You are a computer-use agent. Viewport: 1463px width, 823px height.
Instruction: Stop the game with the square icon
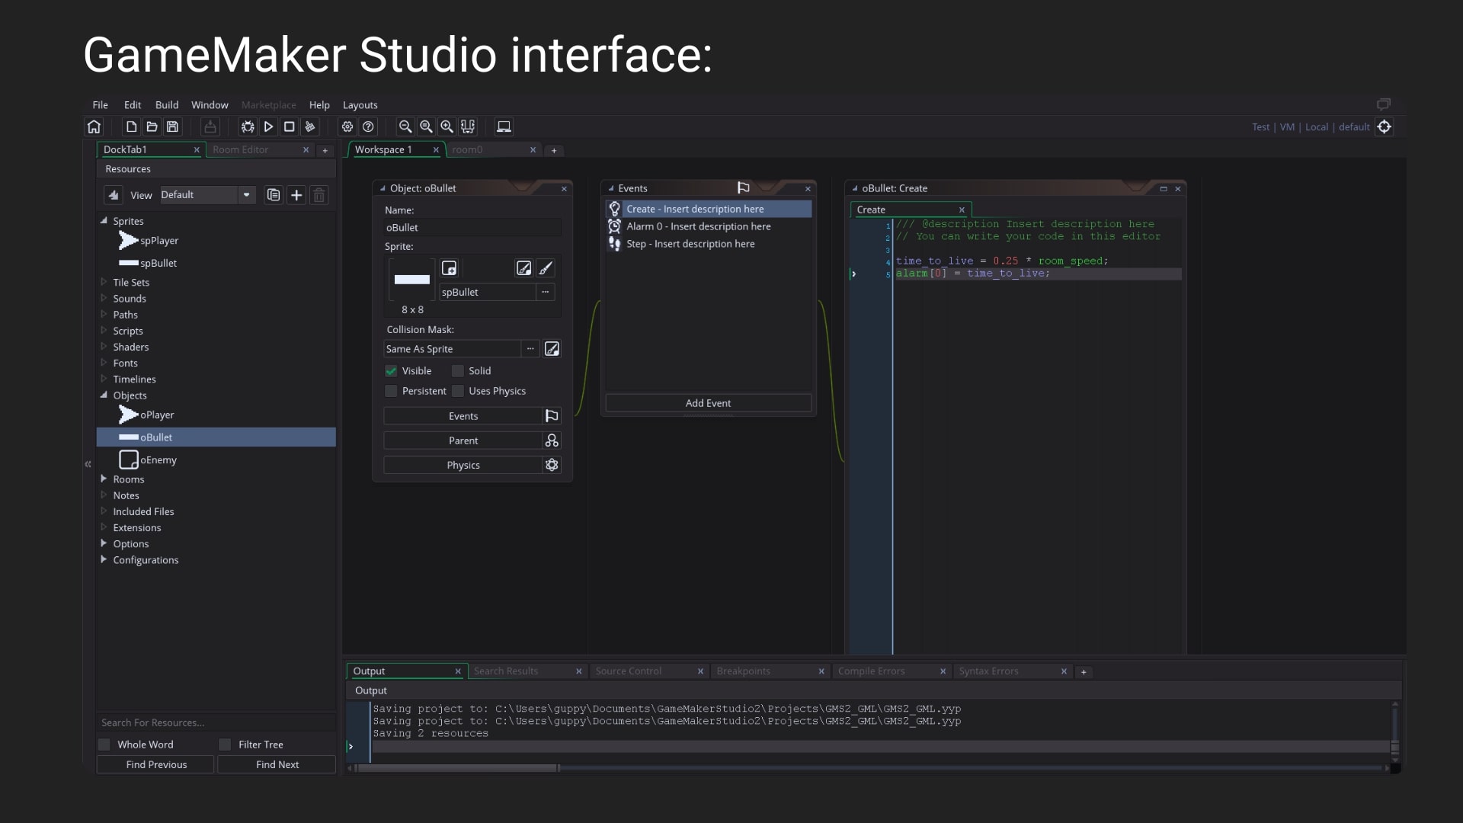click(x=289, y=126)
